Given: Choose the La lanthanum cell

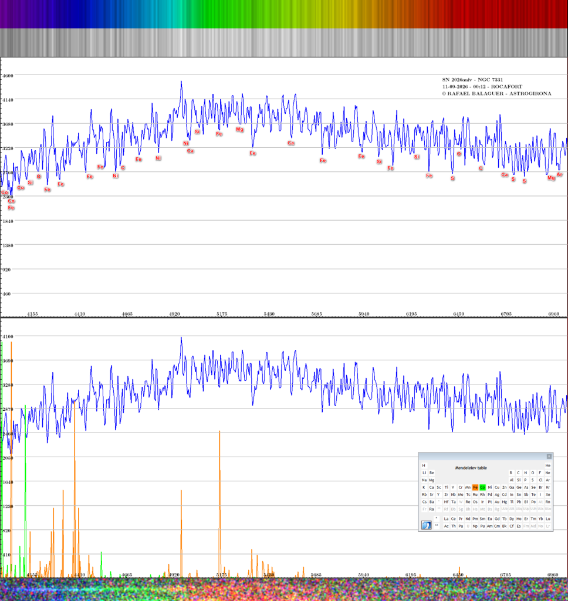Looking at the screenshot, I should point(446,519).
